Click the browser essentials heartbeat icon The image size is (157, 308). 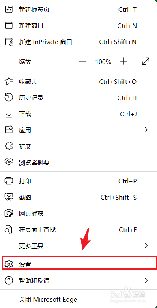tap(9, 162)
